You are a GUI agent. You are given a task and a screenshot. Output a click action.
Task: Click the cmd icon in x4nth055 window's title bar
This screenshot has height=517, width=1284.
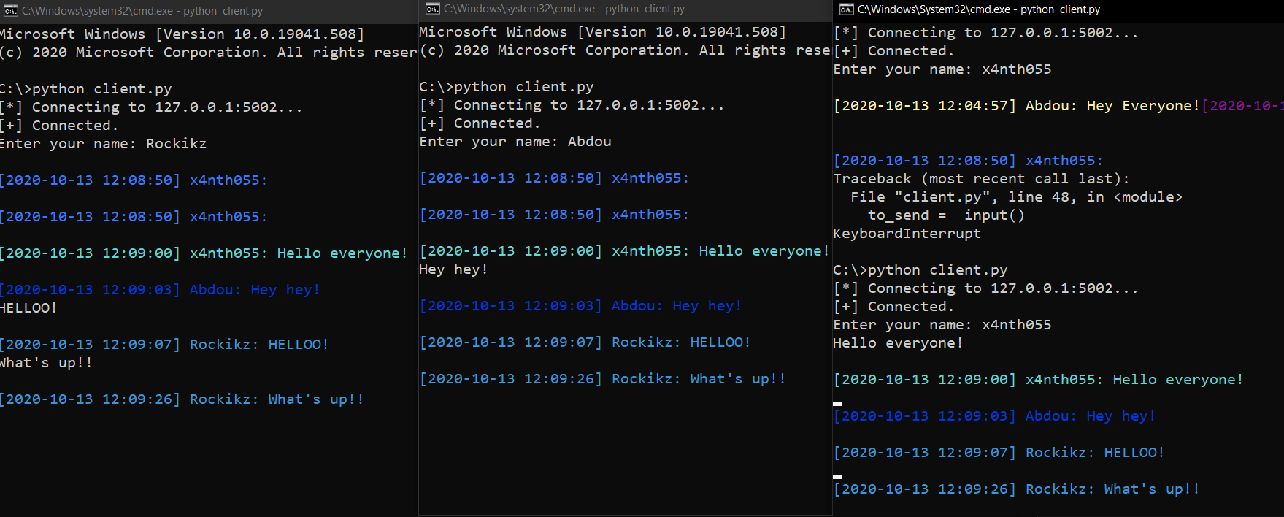(847, 9)
